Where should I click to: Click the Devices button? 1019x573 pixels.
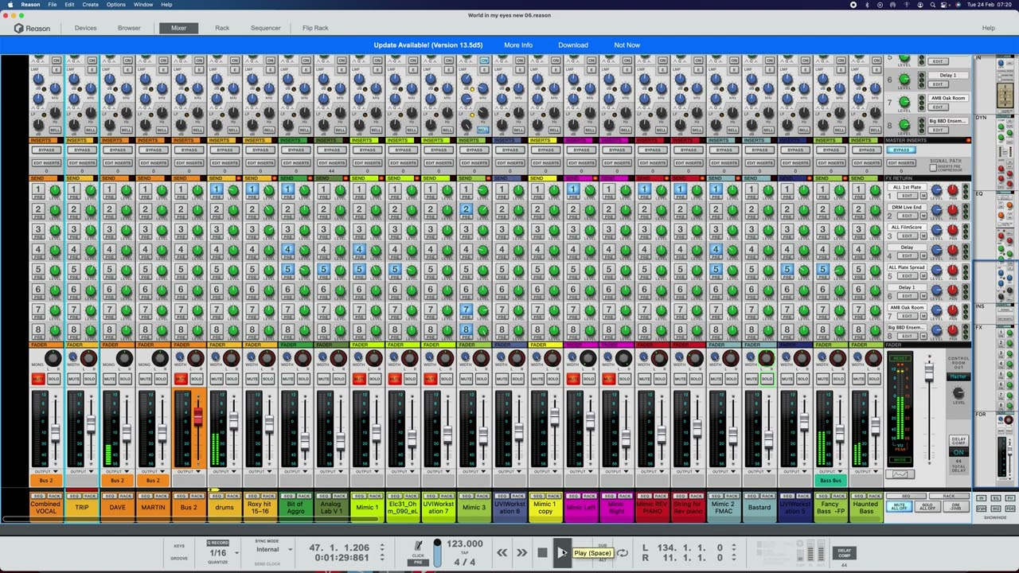tap(86, 28)
